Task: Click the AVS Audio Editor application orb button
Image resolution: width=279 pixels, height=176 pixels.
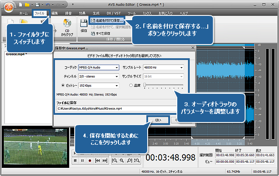Action: [9, 7]
